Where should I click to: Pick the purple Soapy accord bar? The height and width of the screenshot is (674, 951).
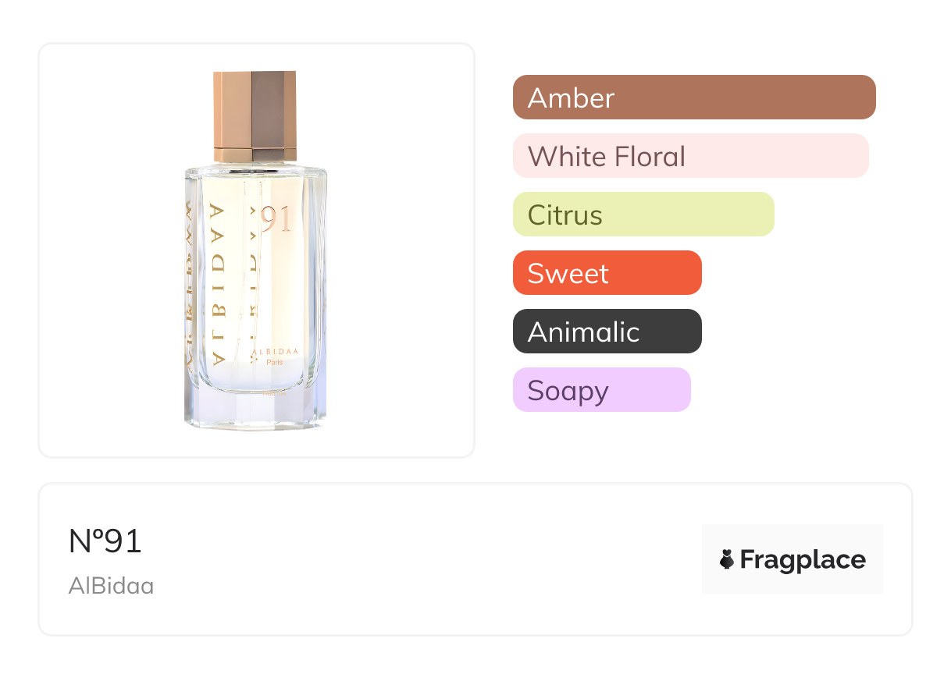[601, 390]
